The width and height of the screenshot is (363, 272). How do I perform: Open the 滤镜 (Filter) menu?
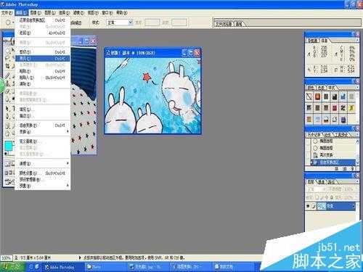(78, 13)
